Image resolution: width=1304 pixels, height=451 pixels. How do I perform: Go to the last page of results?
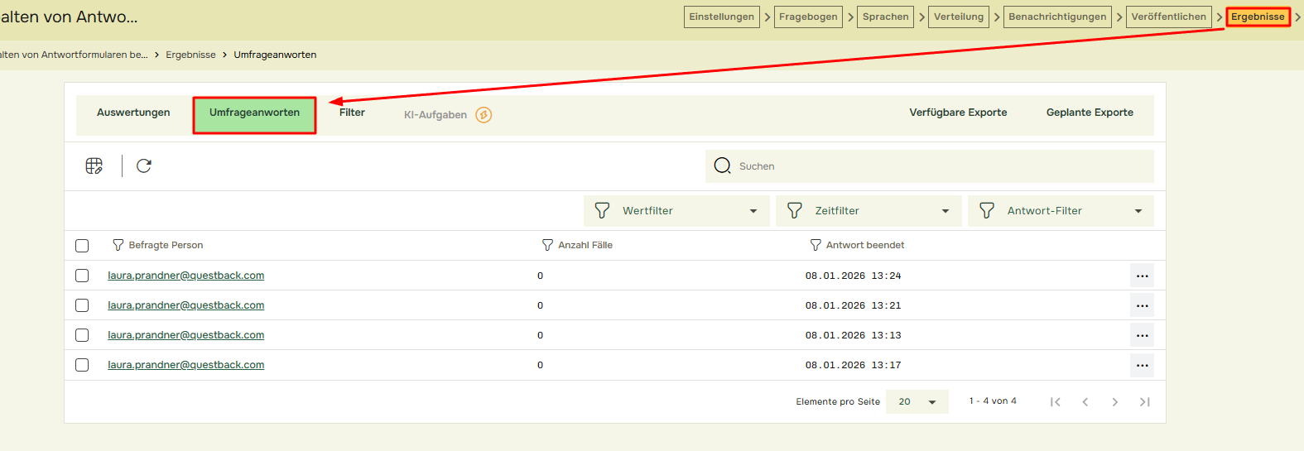point(1144,402)
